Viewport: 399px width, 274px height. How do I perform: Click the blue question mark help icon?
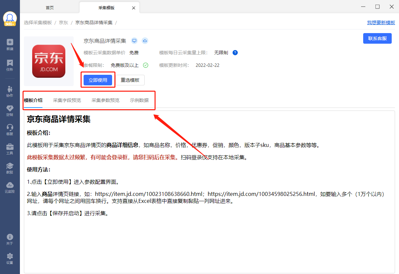[x=235, y=53]
